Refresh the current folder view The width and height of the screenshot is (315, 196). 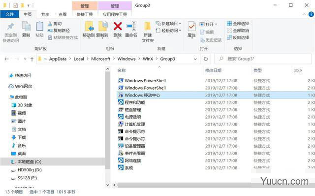(206, 59)
